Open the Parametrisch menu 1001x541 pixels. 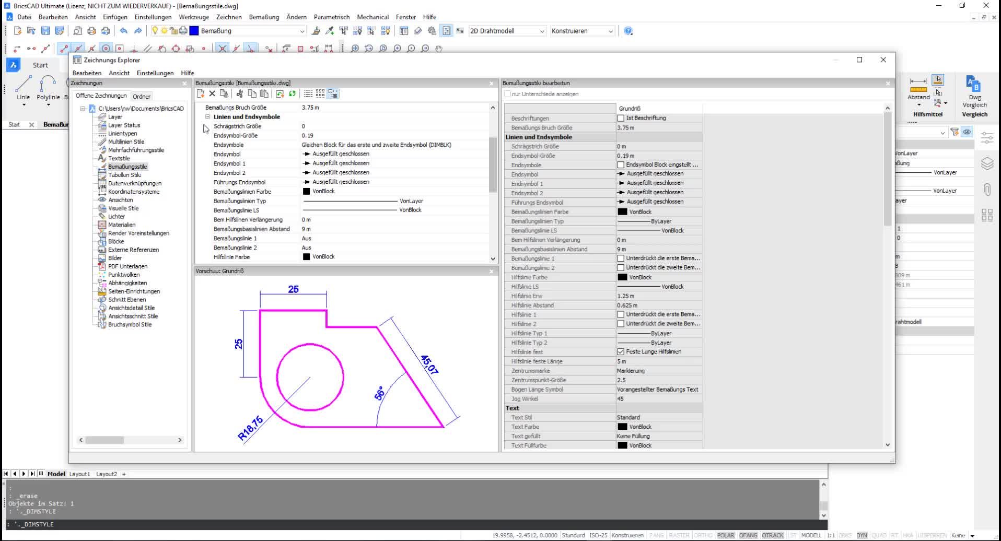(x=332, y=17)
